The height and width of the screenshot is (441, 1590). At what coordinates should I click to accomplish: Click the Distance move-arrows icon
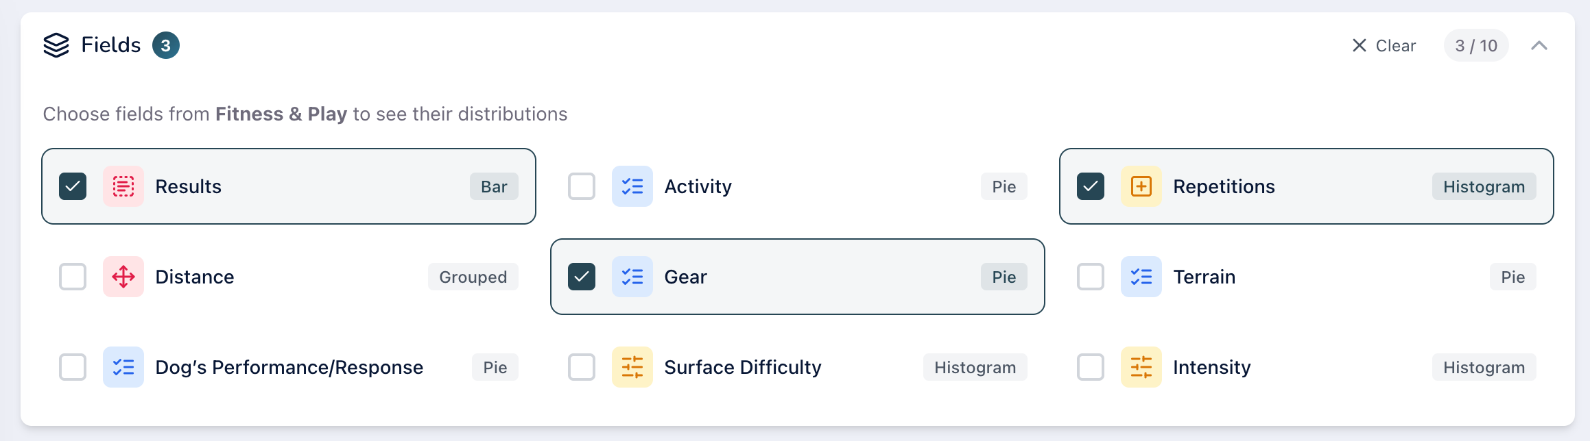123,277
